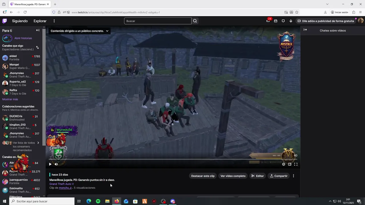
Task: Open Abrir historias link
Action: (23, 38)
